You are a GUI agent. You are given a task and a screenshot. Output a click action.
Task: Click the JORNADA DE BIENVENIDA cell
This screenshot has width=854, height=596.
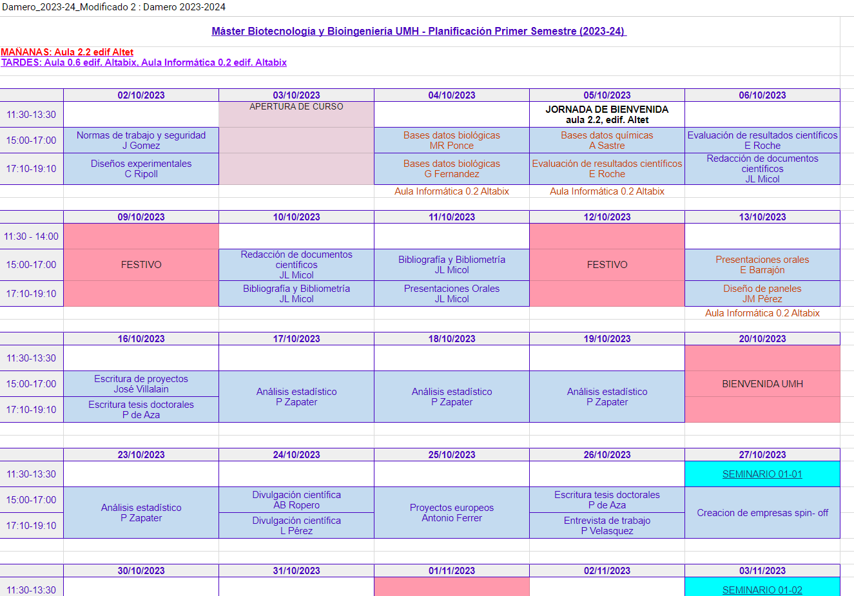tap(607, 114)
